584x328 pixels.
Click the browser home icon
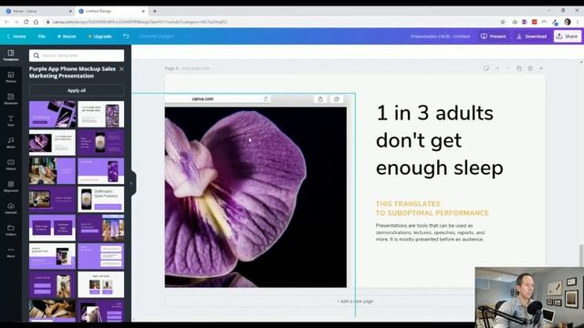pyautogui.click(x=36, y=22)
